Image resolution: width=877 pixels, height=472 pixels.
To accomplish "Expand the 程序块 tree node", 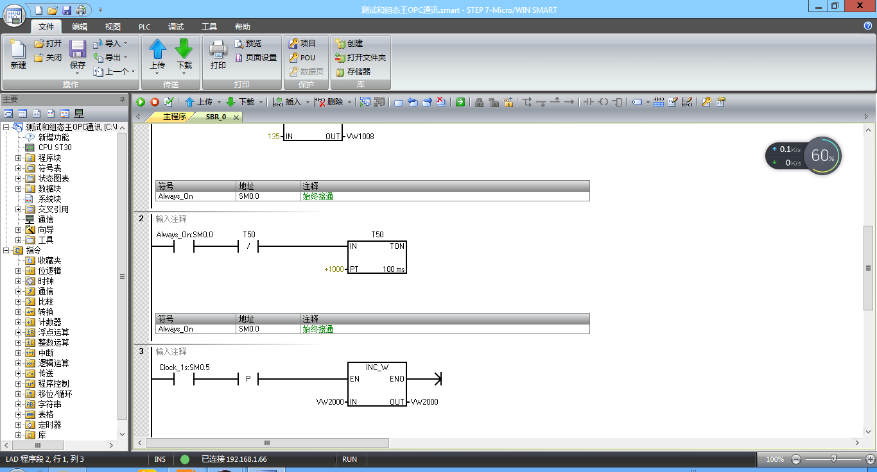I will [x=19, y=158].
